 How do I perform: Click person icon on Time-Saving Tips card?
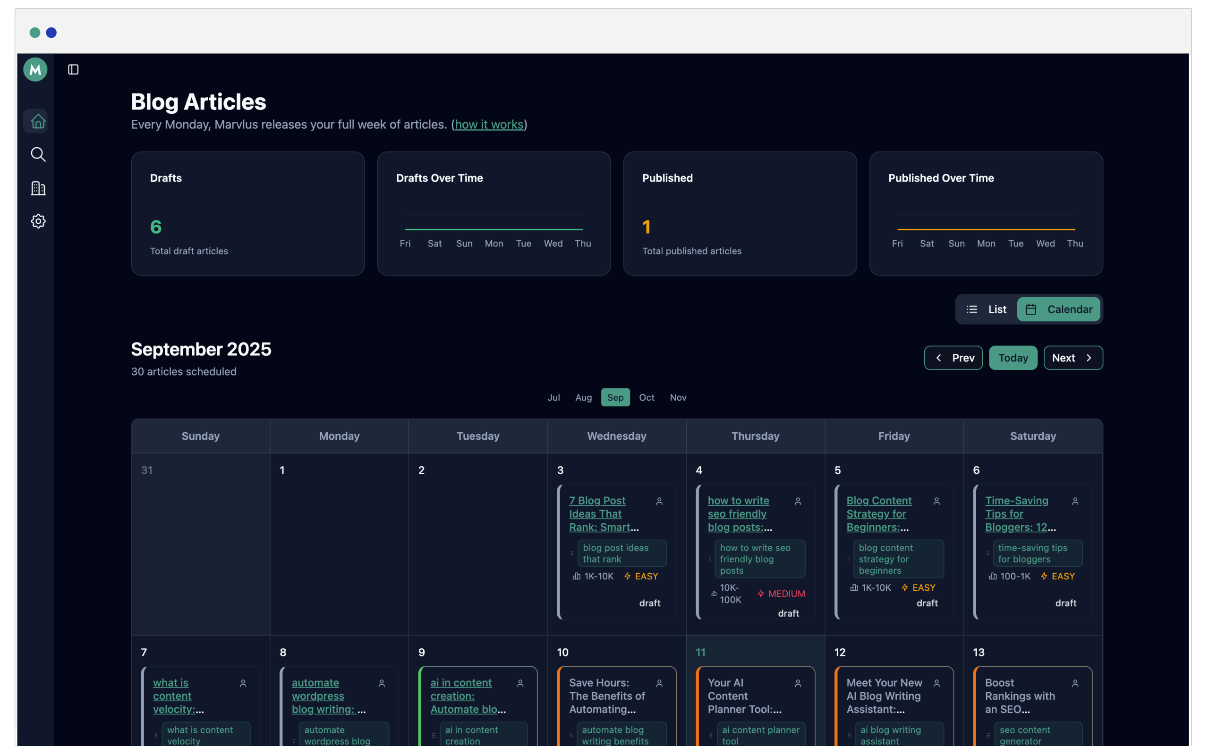1075,501
